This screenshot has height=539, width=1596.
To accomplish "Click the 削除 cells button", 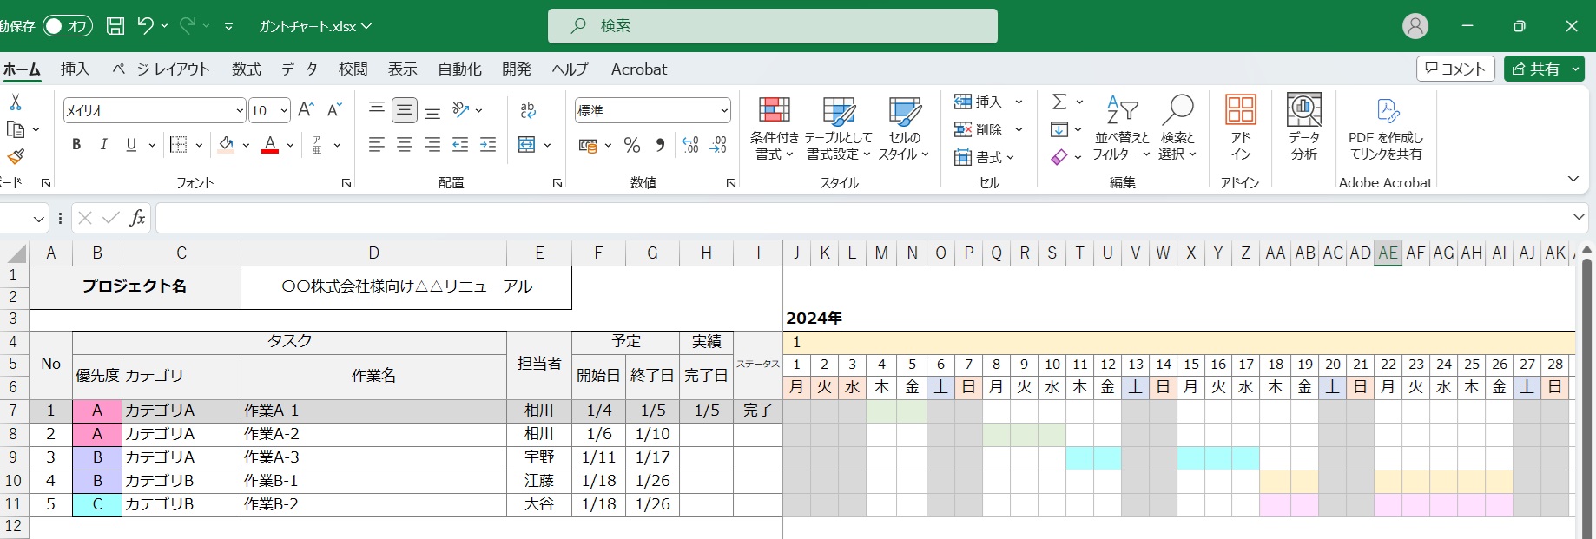I will tap(979, 129).
